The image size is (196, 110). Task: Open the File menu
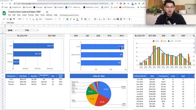[9, 15]
